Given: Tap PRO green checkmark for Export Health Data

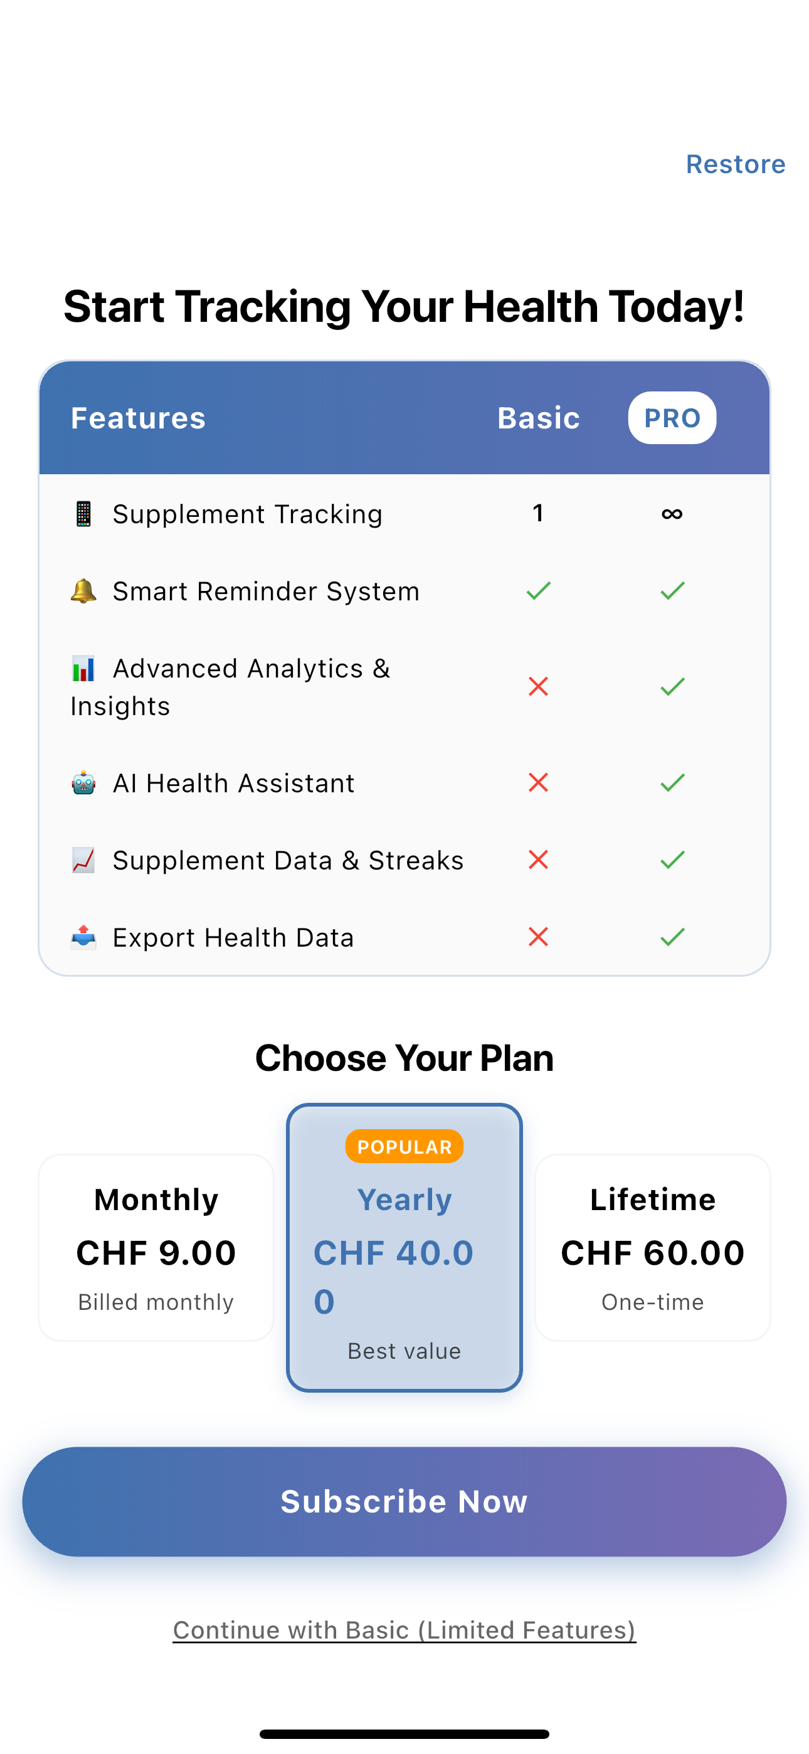Looking at the screenshot, I should point(672,937).
